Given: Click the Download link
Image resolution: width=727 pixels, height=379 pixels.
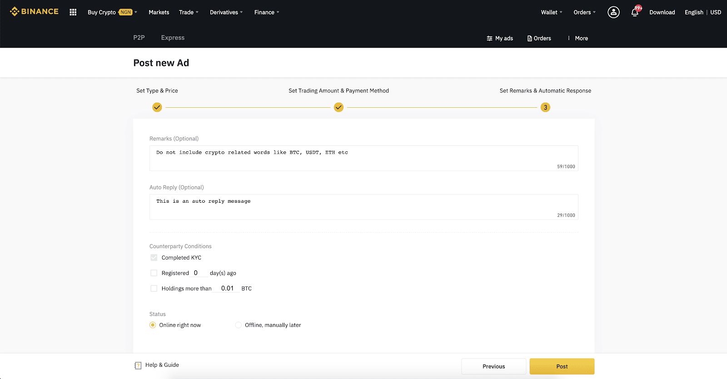Looking at the screenshot, I should tap(662, 12).
